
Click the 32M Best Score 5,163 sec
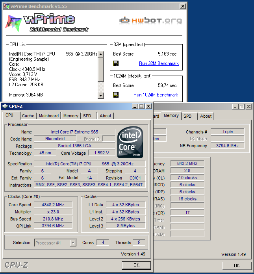point(167,54)
